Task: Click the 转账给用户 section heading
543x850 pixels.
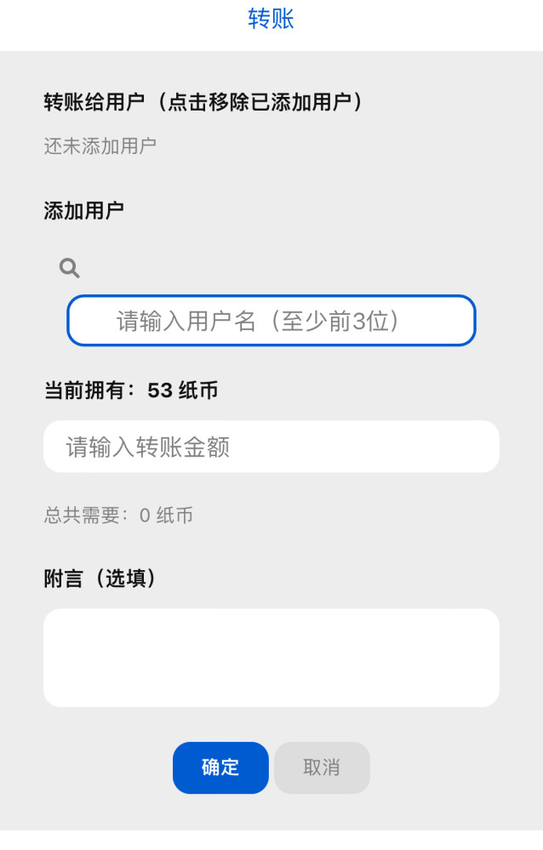Action: pyautogui.click(x=94, y=102)
